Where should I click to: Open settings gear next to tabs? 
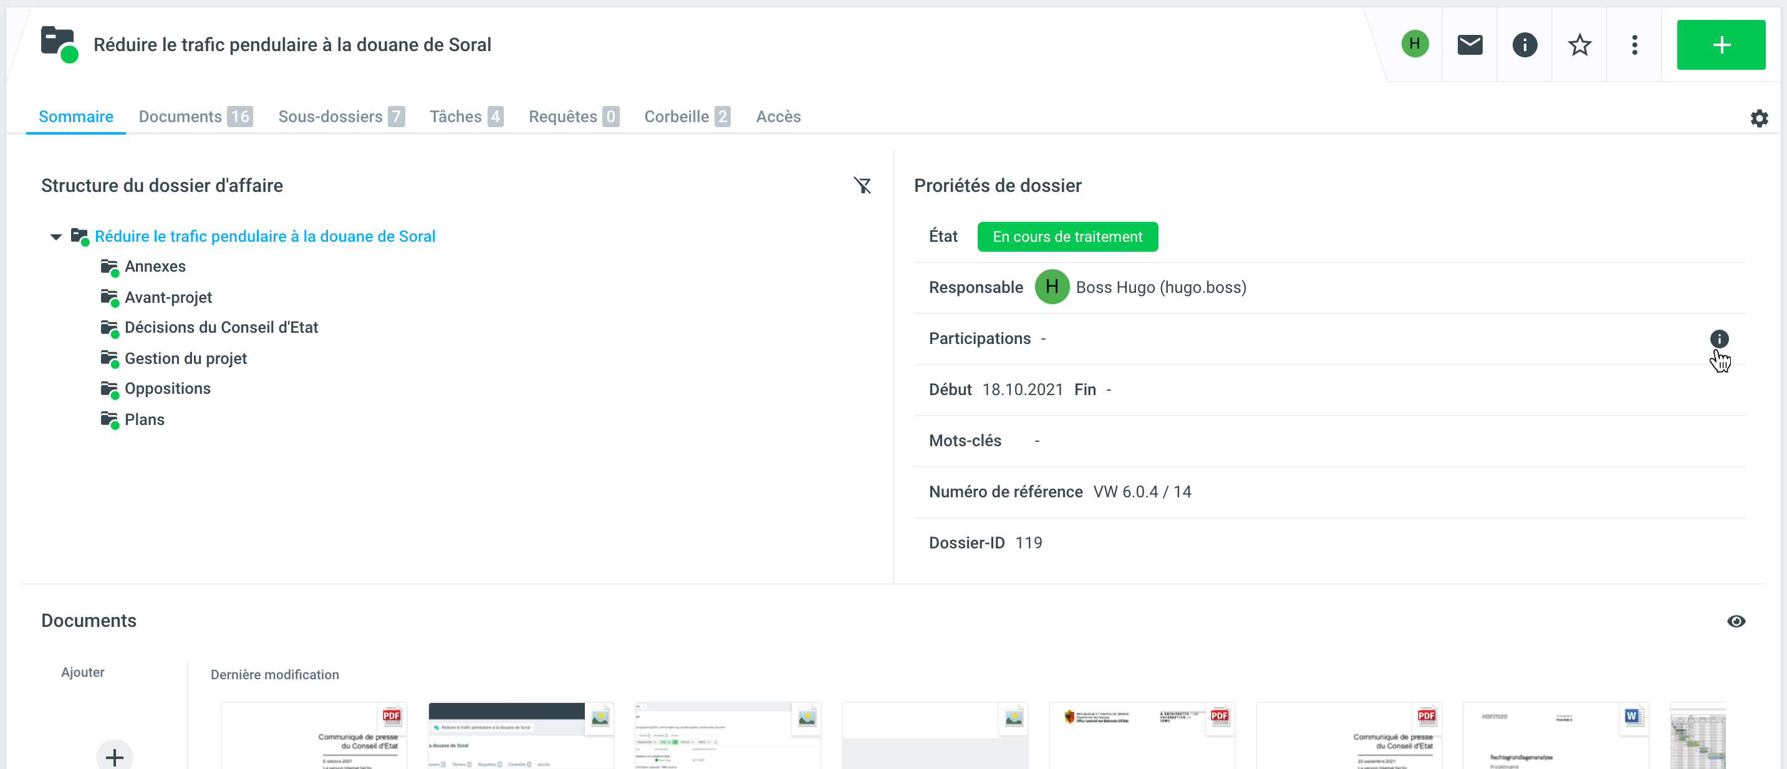point(1758,118)
